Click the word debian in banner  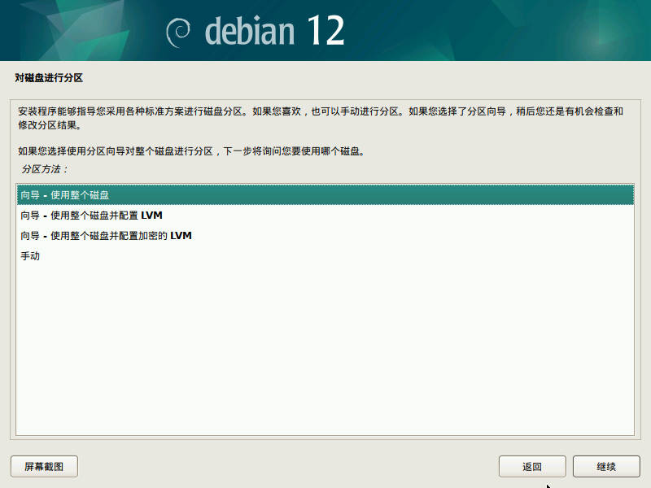pyautogui.click(x=250, y=31)
